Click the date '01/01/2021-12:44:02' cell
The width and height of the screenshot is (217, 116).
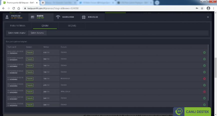point(15,58)
